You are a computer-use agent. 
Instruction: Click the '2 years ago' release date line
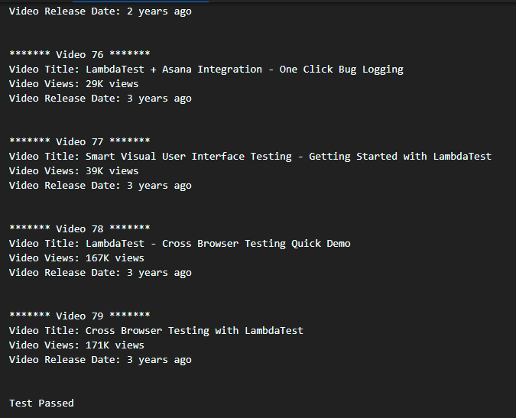(x=99, y=11)
